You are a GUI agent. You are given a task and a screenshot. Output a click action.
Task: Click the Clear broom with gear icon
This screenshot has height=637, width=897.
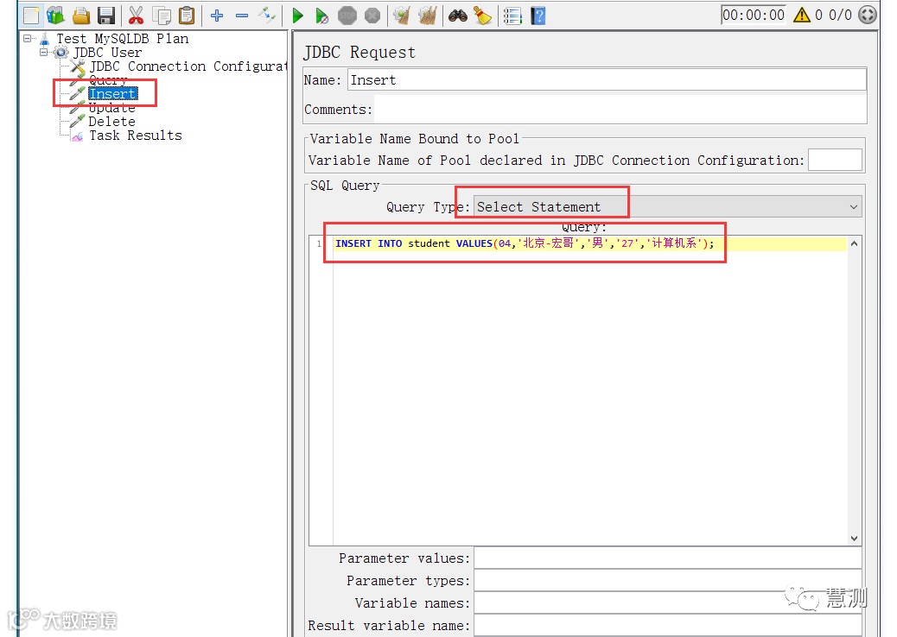(x=402, y=16)
